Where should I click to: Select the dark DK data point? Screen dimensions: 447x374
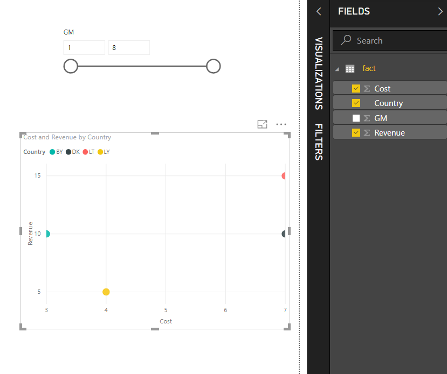click(x=284, y=234)
